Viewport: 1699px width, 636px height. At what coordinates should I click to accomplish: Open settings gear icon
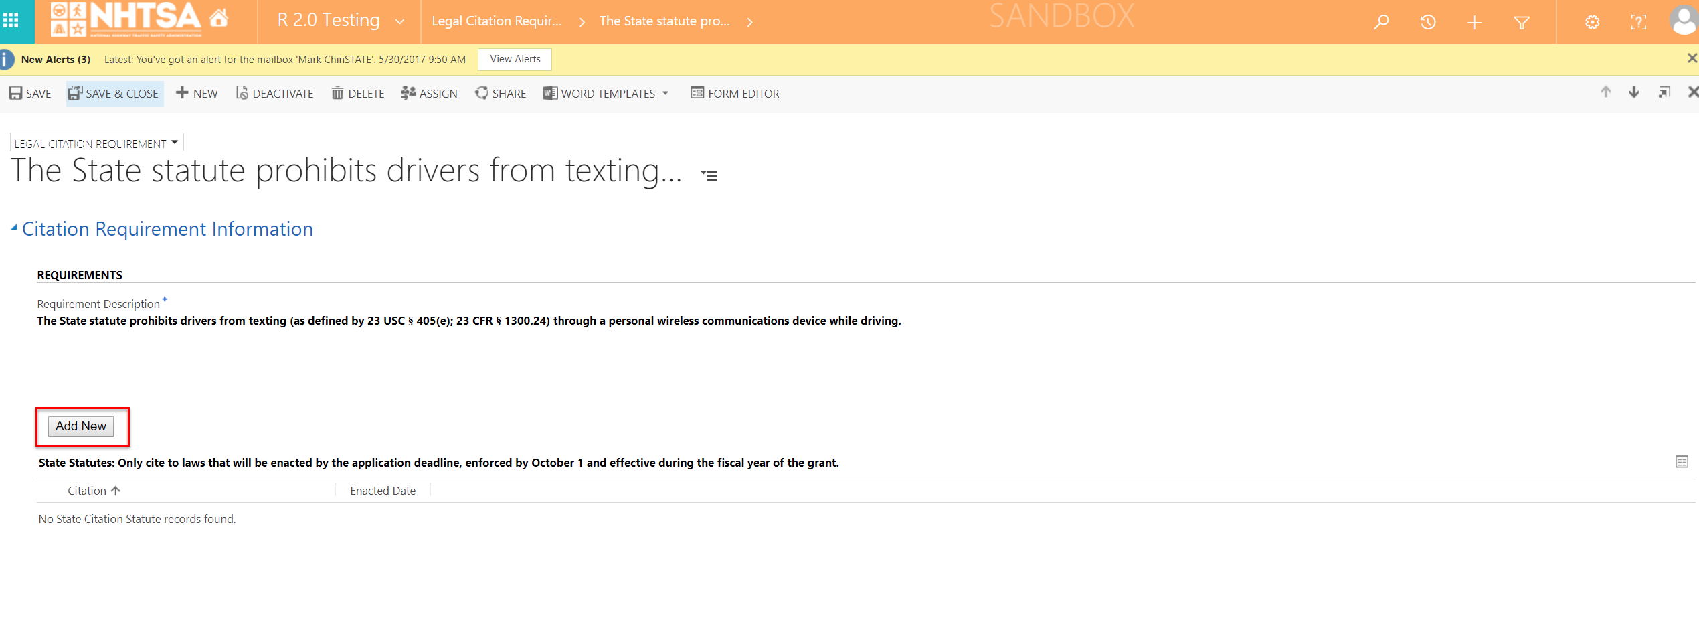point(1593,22)
